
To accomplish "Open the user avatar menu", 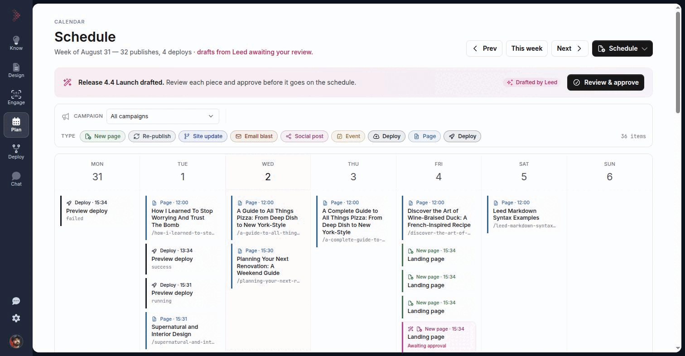I will click(16, 342).
